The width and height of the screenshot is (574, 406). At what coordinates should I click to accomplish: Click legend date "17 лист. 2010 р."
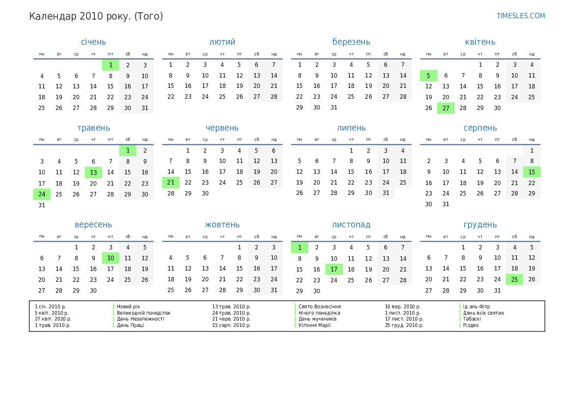(x=404, y=319)
